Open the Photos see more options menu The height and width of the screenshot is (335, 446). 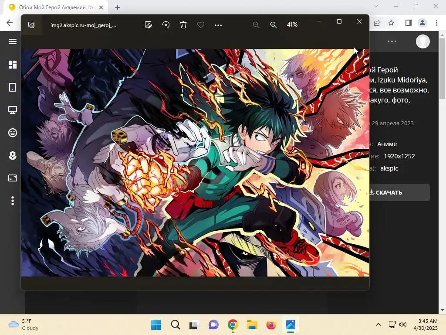(218, 25)
